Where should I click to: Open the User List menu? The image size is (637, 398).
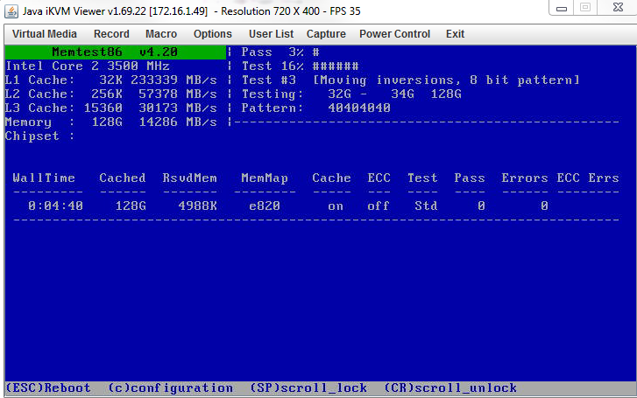tap(271, 34)
